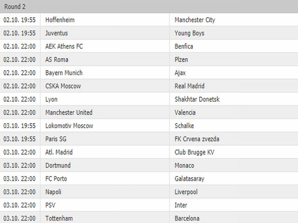The height and width of the screenshot is (223, 298).
Task: Open Ajax team entry
Action: (180, 73)
